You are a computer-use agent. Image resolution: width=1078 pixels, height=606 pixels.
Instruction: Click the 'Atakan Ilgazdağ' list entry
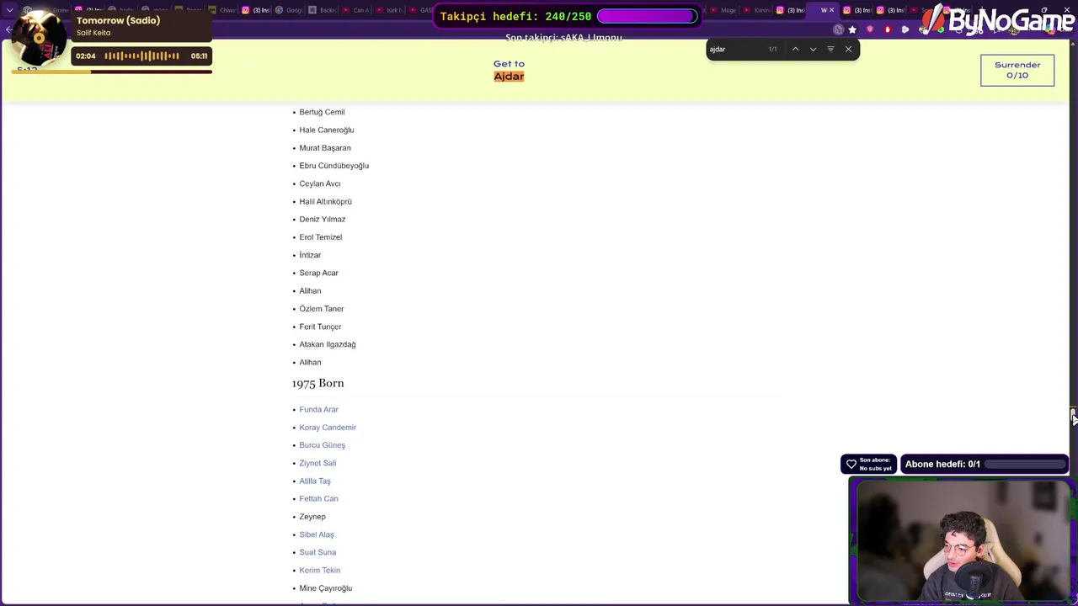pos(328,344)
